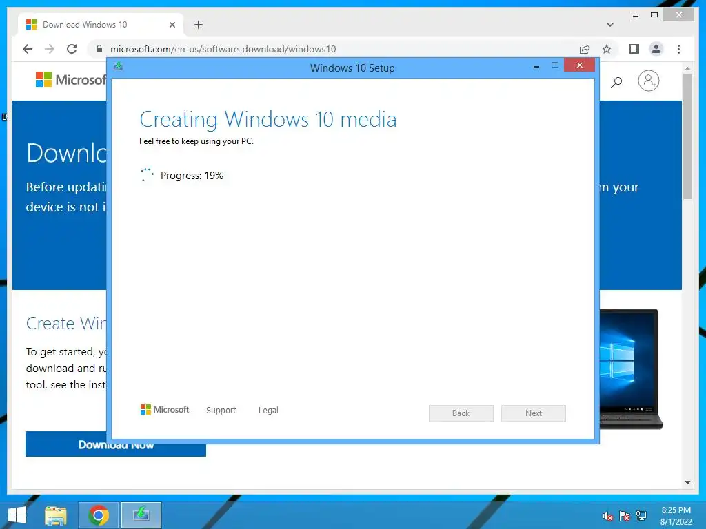The width and height of the screenshot is (706, 529).
Task: Bookmark this page with star icon
Action: (x=607, y=49)
